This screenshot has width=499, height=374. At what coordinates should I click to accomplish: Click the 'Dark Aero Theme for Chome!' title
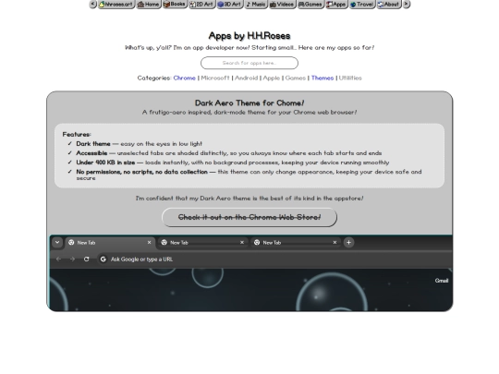tap(249, 103)
